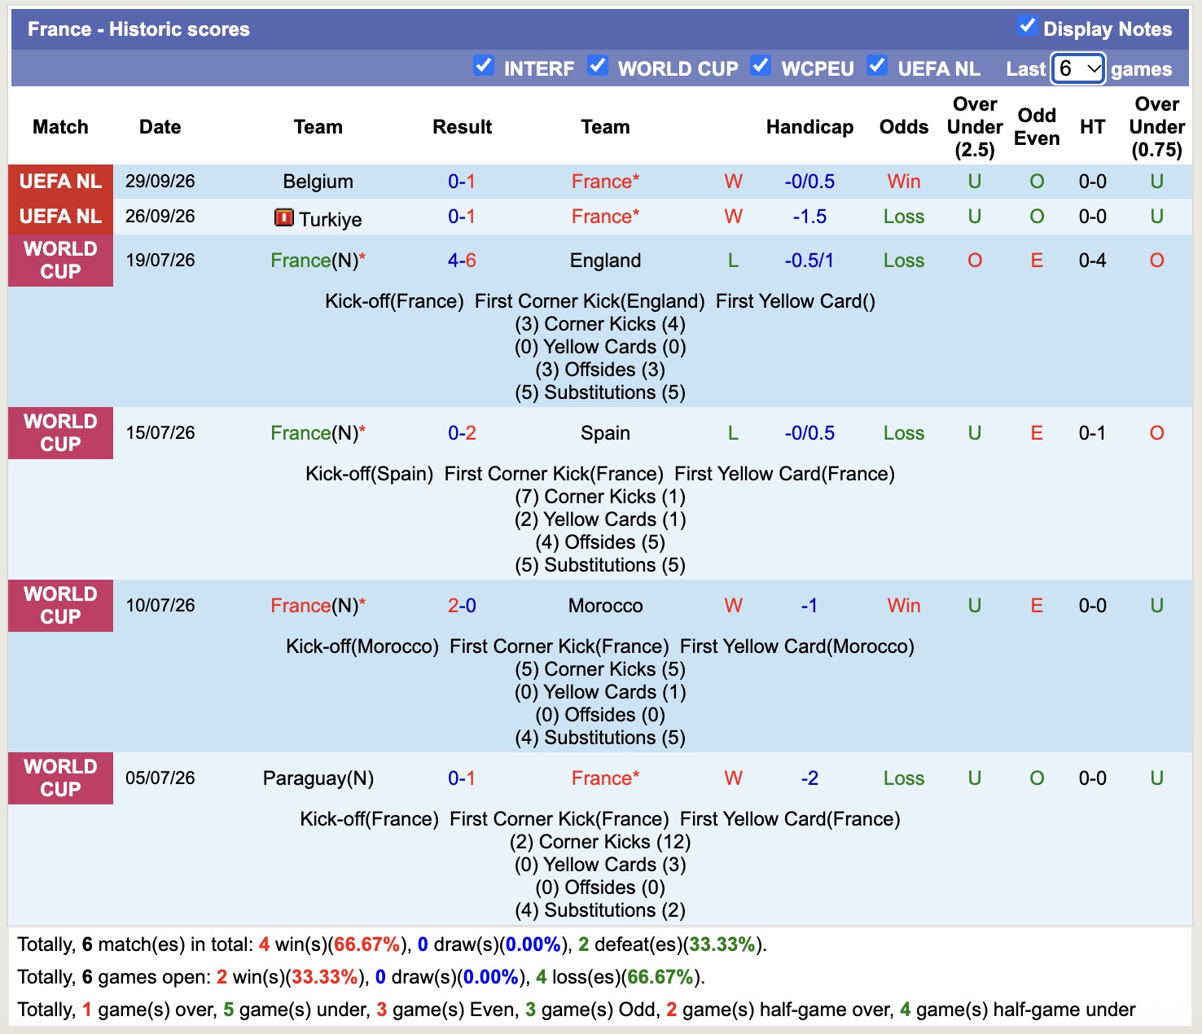
Task: Click the Over Under (2.5) column header
Action: click(x=975, y=127)
